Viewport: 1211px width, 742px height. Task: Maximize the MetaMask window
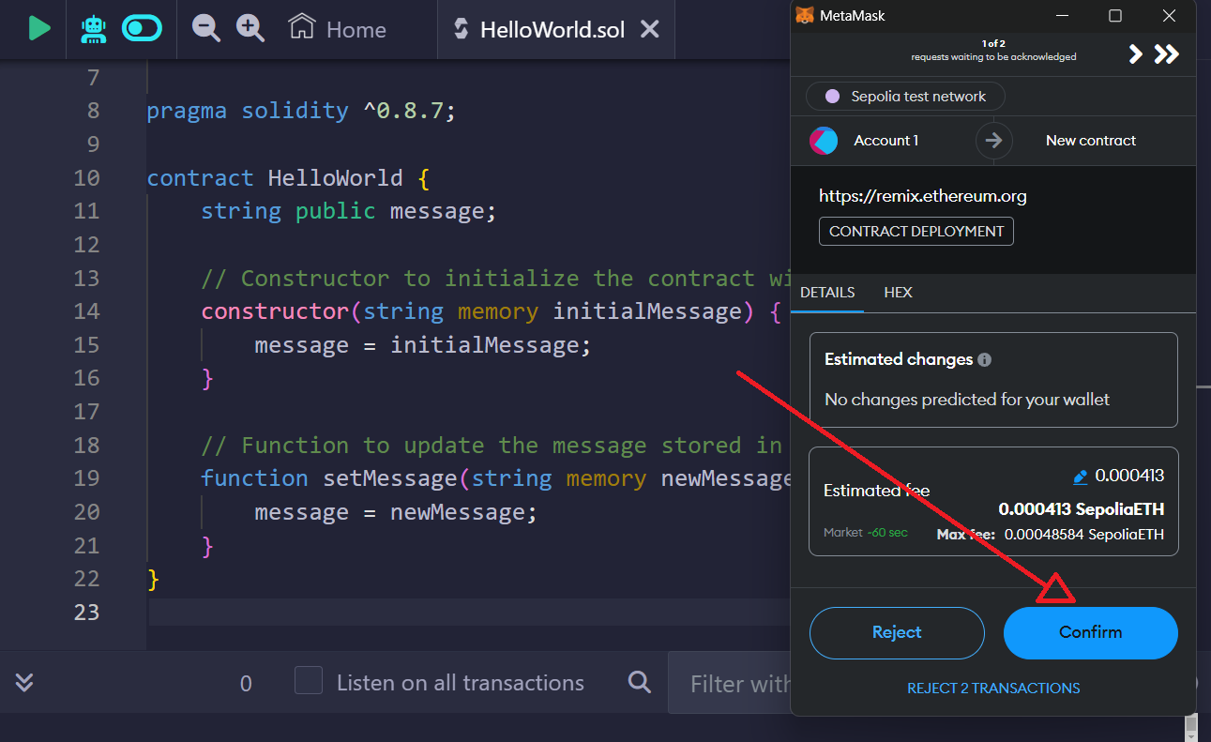pos(1115,15)
